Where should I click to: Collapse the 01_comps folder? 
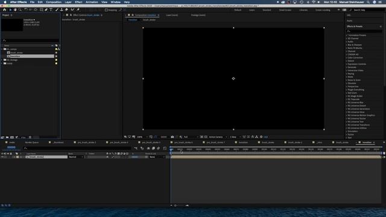[2, 49]
